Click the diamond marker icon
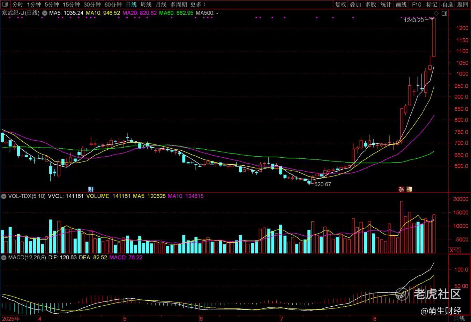Viewport: 471px width, 322px height. coord(436,13)
